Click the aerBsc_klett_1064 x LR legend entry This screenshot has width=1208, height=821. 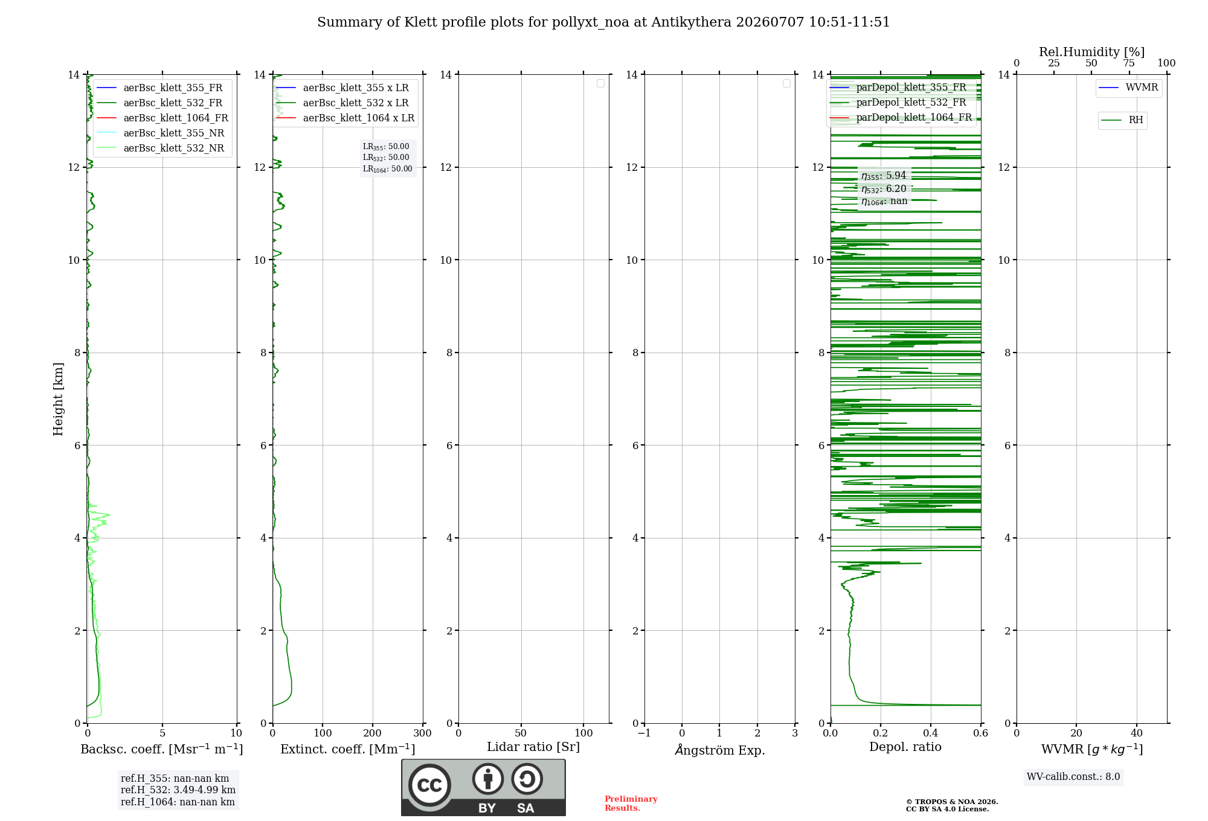[x=345, y=118]
